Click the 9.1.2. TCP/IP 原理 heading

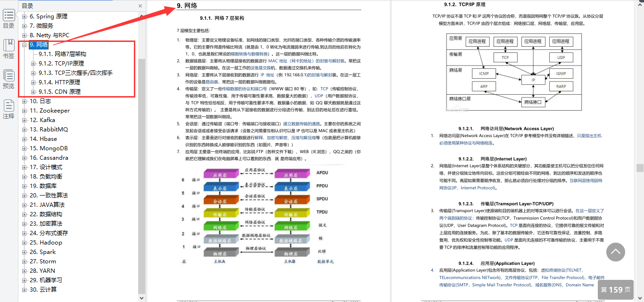coord(465,5)
